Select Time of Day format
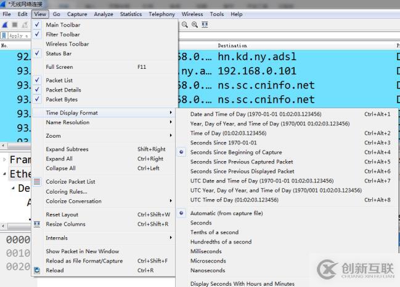 click(x=287, y=133)
